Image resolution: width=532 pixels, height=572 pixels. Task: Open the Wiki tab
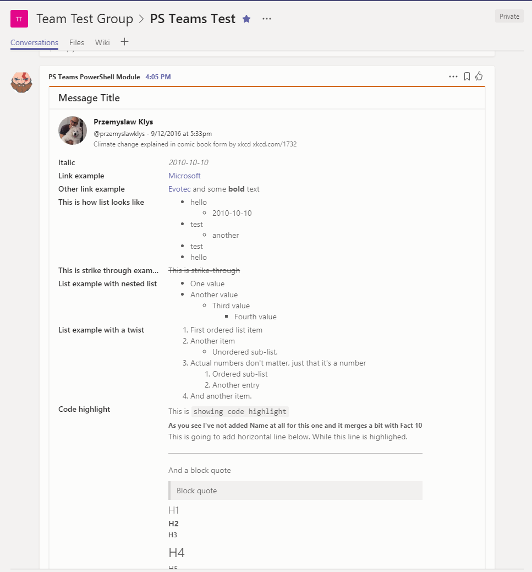coord(102,42)
